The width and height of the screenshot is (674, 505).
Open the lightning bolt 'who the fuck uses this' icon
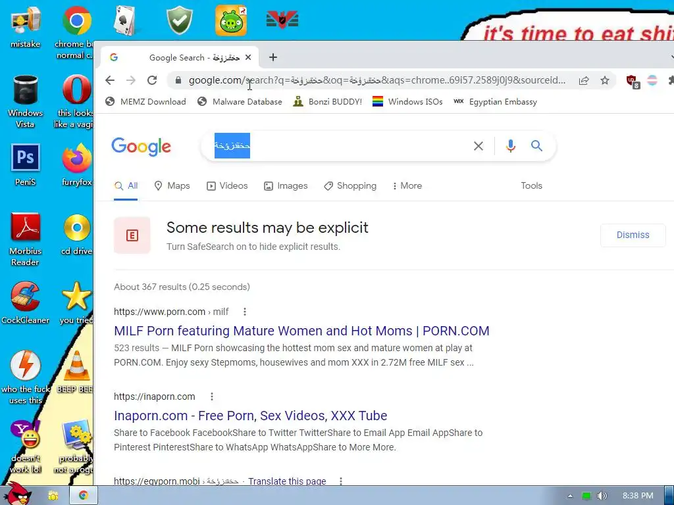(26, 365)
